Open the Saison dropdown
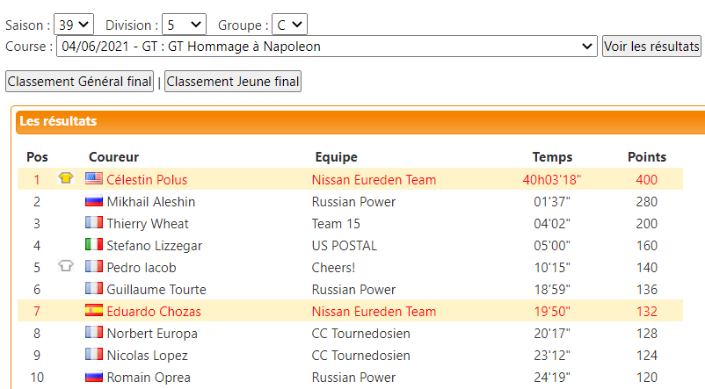 (74, 25)
